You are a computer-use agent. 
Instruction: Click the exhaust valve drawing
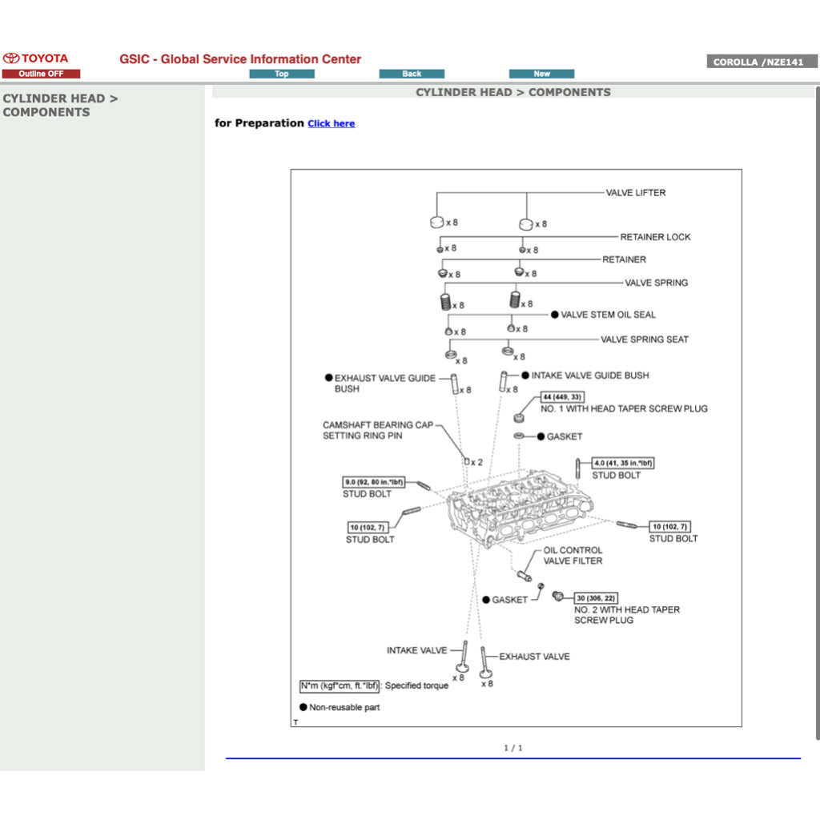[485, 665]
